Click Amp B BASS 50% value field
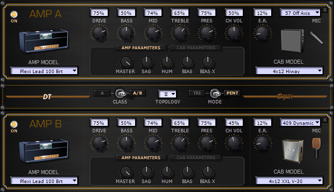This screenshot has height=192, width=334. point(126,123)
